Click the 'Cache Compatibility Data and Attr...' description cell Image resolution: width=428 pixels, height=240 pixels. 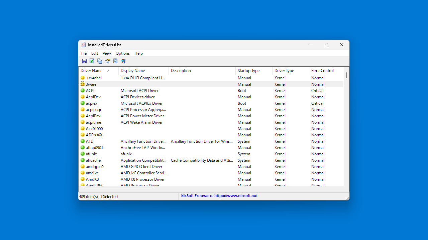[x=202, y=160]
